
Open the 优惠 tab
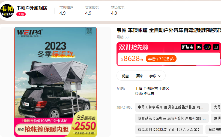125,76
